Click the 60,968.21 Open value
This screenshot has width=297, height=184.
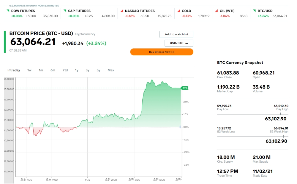[x=263, y=73]
